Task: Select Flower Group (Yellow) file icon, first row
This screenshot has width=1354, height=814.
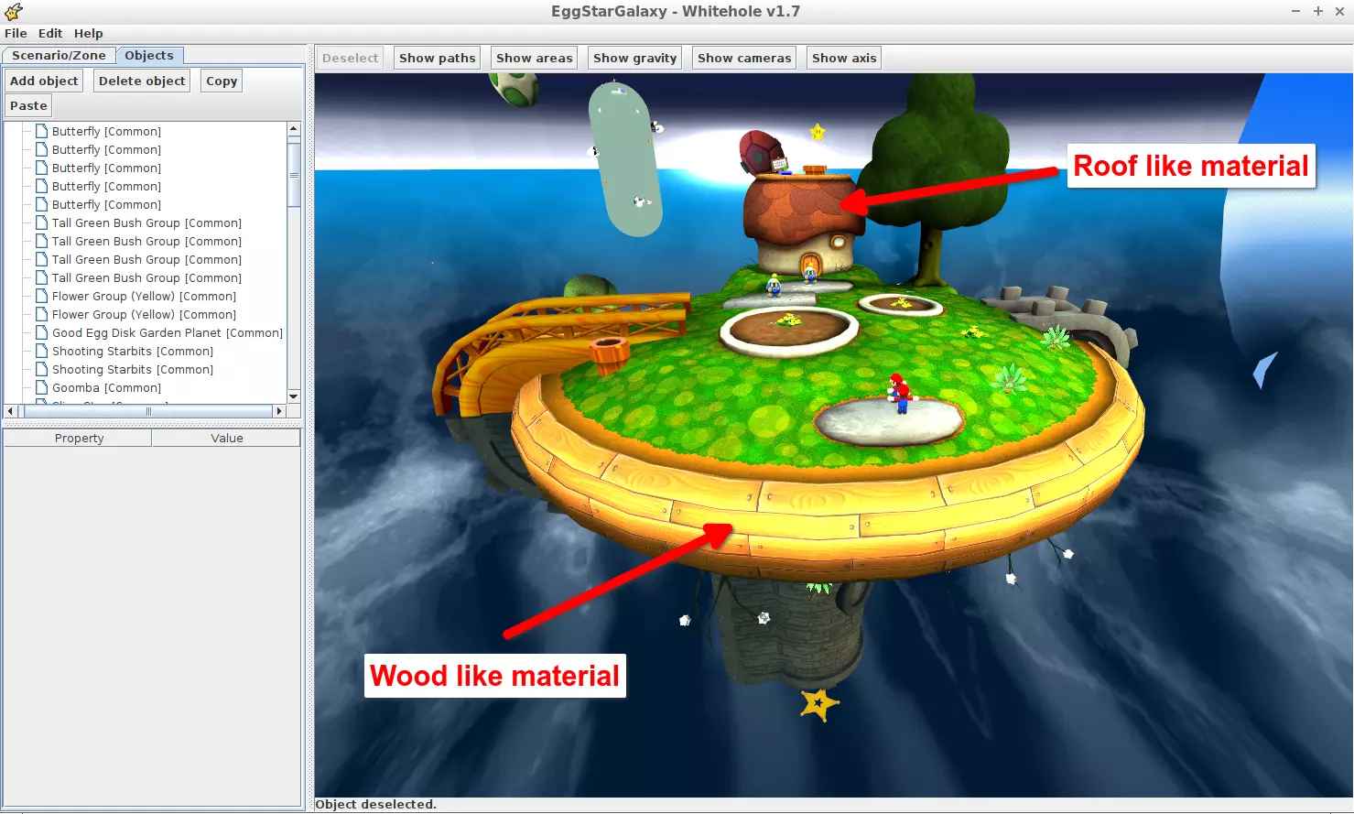Action: pyautogui.click(x=41, y=296)
